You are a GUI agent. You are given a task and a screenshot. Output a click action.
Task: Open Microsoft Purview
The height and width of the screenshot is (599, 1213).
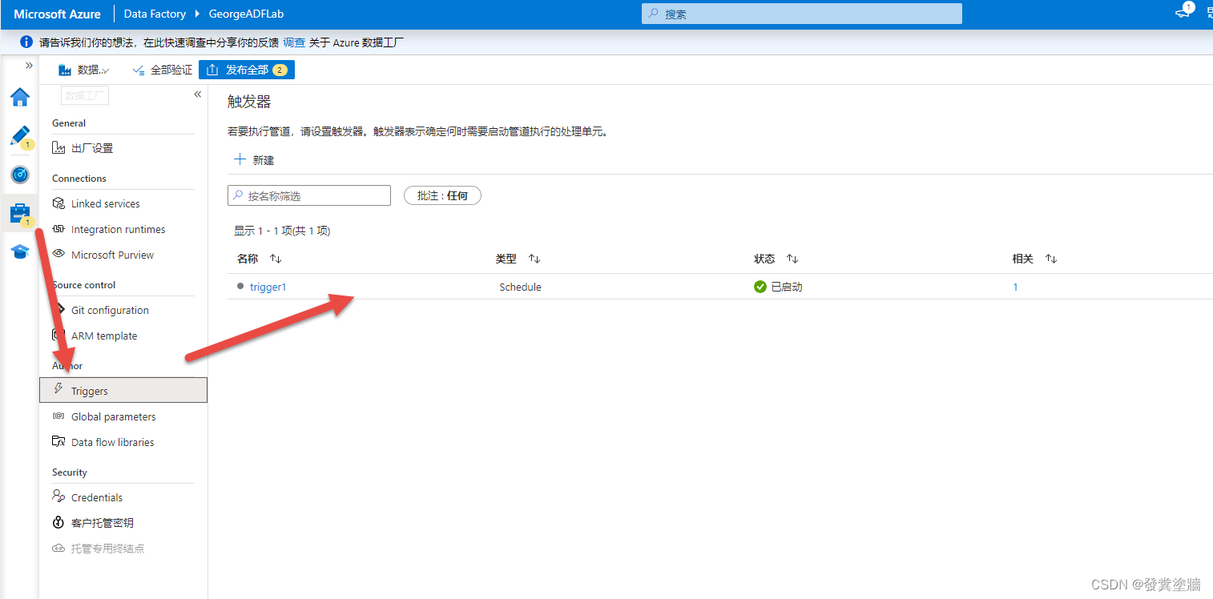(112, 255)
